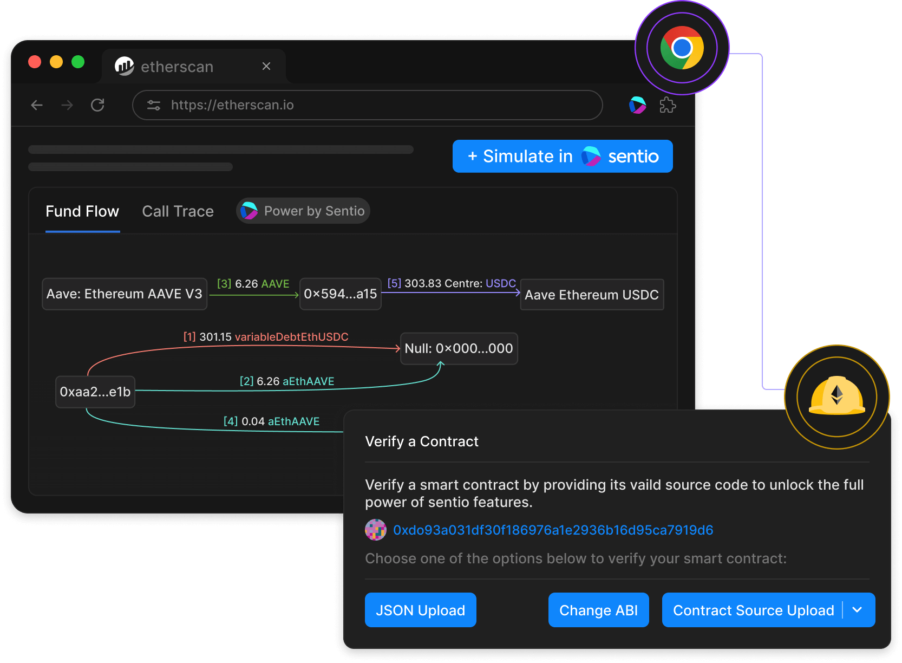Click the contract address avatar identicon
The image size is (902, 663).
pyautogui.click(x=376, y=530)
